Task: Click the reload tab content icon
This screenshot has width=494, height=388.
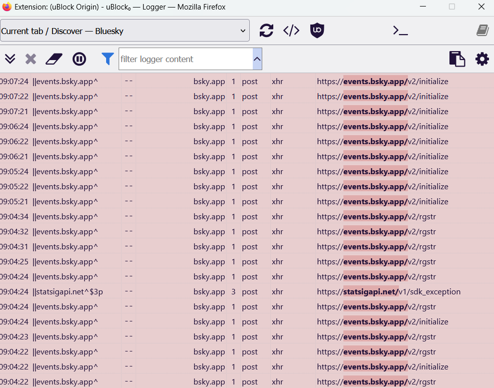Action: (x=266, y=31)
